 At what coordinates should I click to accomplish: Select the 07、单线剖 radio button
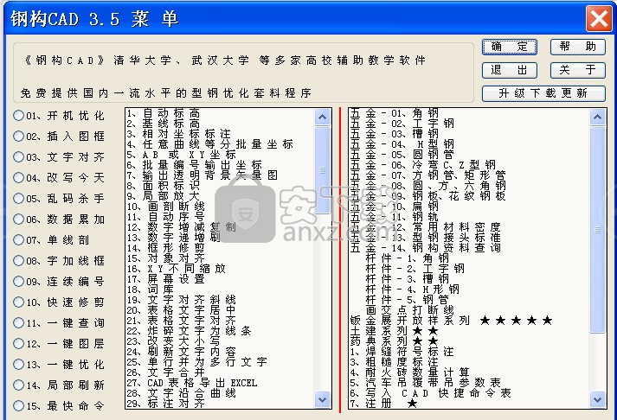pyautogui.click(x=18, y=239)
